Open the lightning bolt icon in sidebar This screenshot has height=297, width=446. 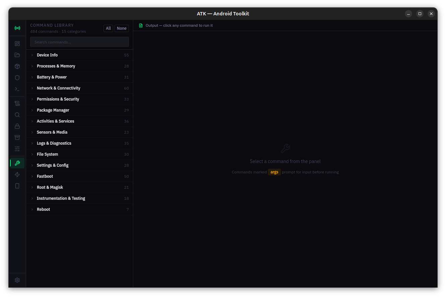click(17, 175)
